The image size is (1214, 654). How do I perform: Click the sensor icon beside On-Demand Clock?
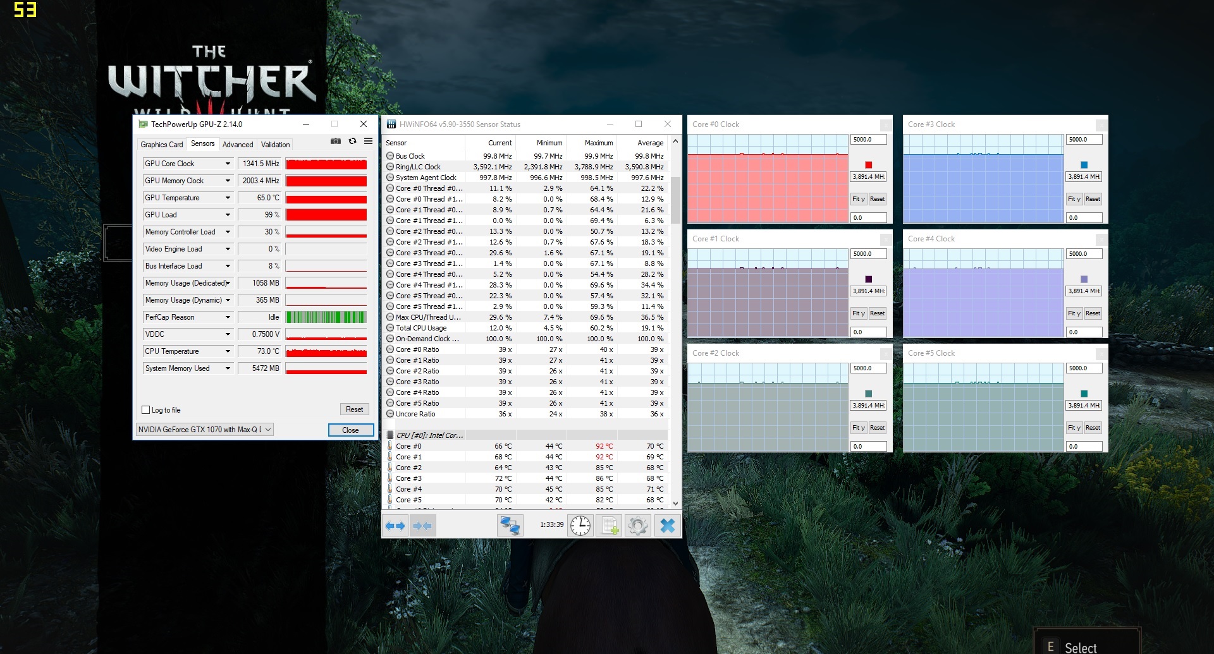click(x=390, y=339)
